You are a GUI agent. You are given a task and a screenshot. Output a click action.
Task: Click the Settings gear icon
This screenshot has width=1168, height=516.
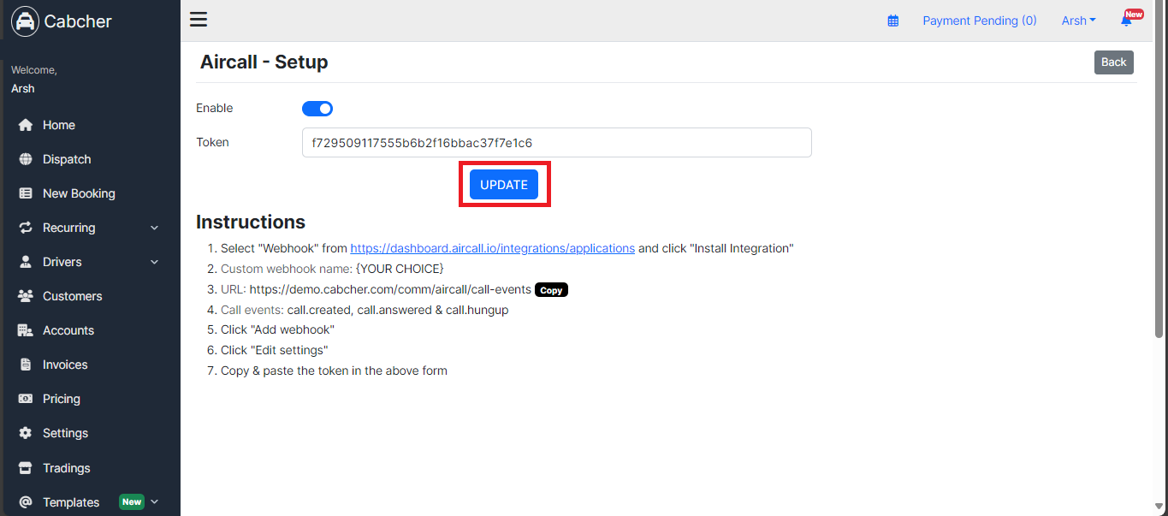pyautogui.click(x=26, y=433)
